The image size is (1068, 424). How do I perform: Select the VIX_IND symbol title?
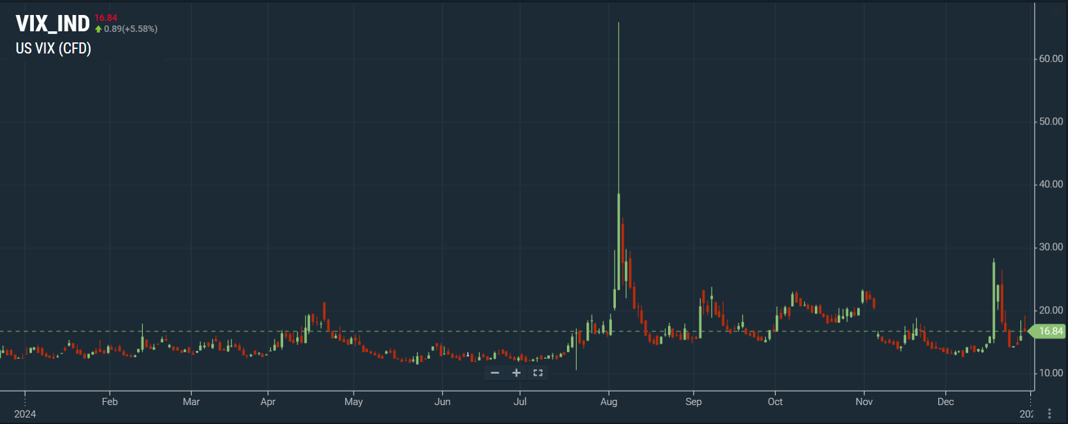[x=53, y=24]
